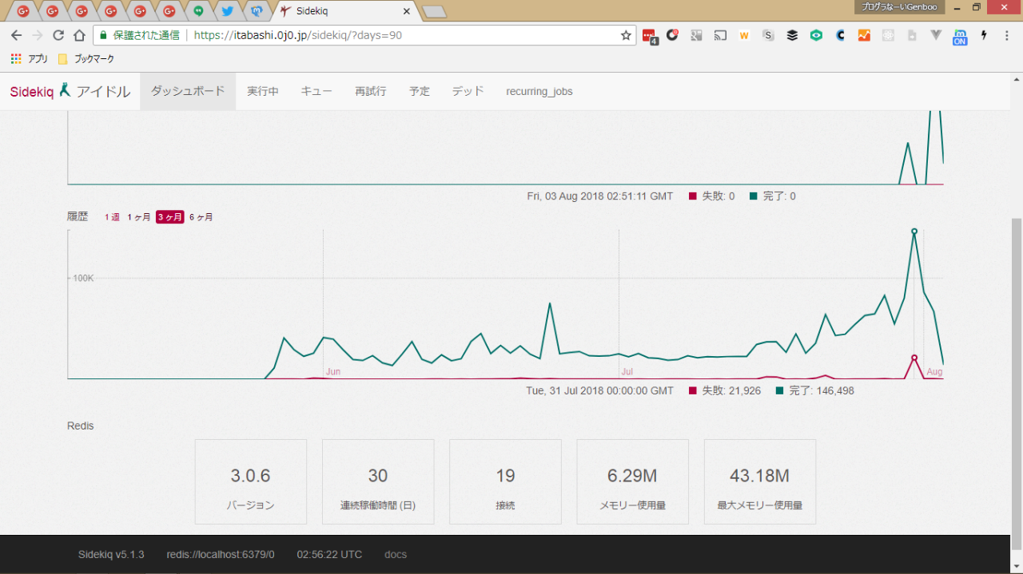Open the Chrome three-dot menu
1023x574 pixels.
coord(1007,35)
